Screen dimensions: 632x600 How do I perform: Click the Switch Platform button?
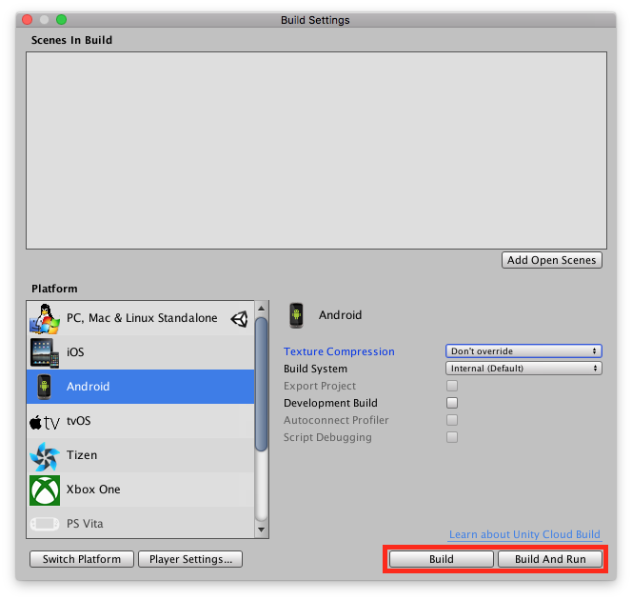coord(82,559)
